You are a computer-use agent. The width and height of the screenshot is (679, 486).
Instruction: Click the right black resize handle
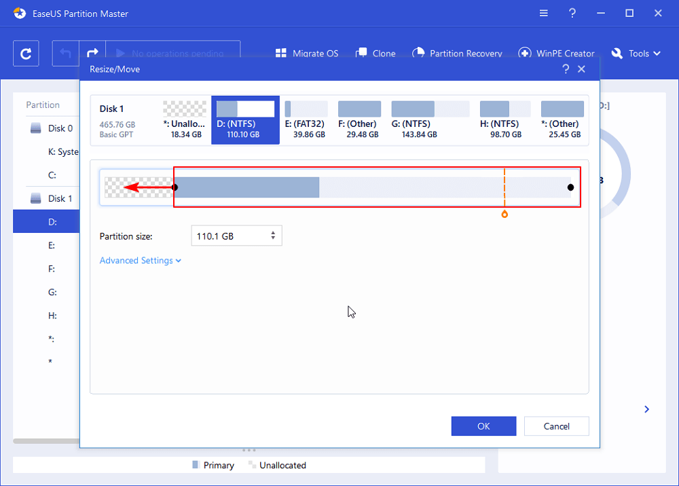pyautogui.click(x=571, y=187)
